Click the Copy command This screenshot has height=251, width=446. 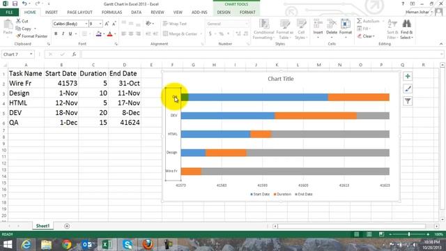pos(23,29)
